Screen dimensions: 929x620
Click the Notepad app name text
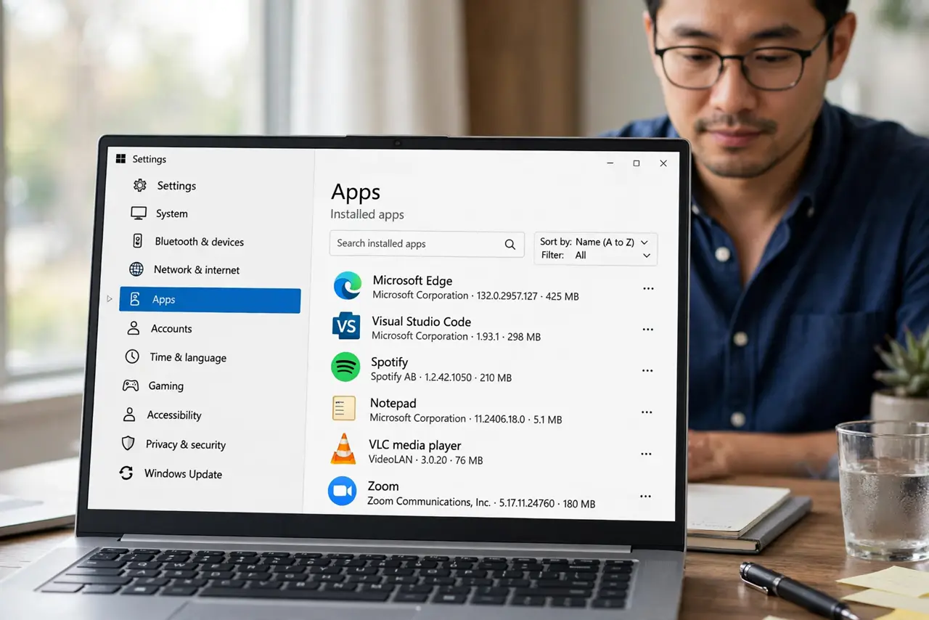393,403
